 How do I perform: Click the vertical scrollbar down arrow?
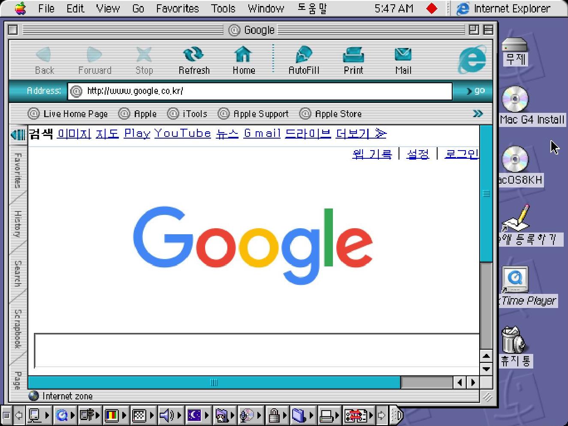[486, 369]
